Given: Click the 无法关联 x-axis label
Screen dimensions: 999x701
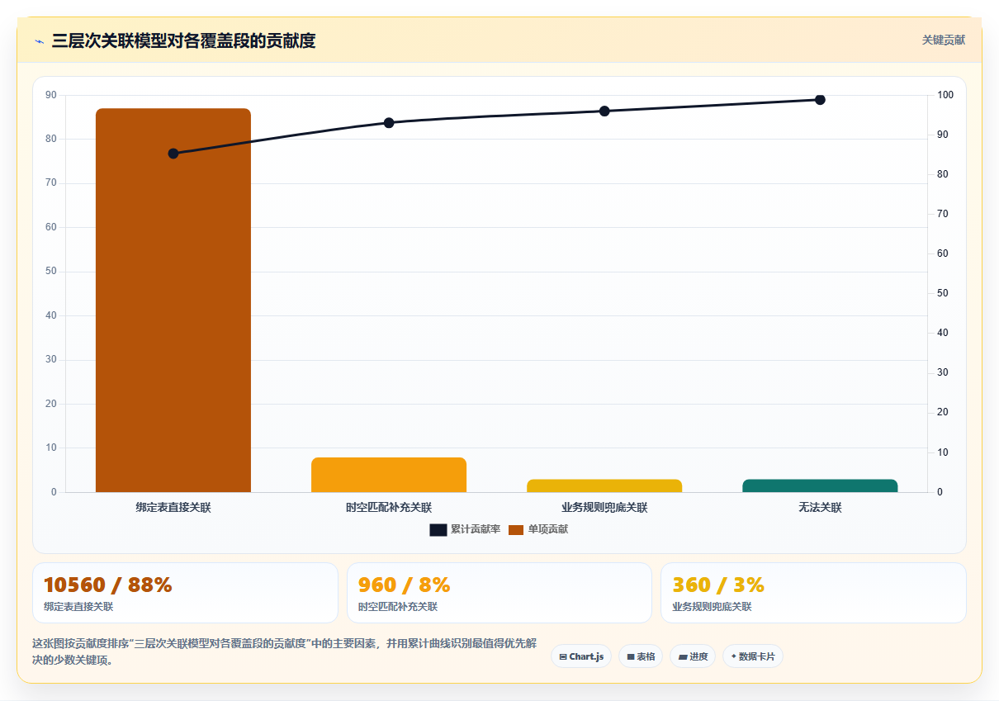Looking at the screenshot, I should 820,508.
